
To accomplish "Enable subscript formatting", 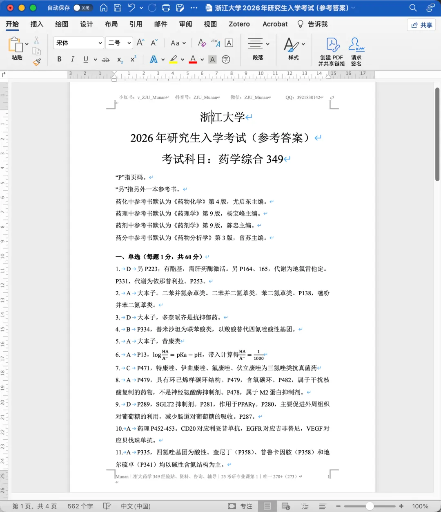I will (x=120, y=60).
